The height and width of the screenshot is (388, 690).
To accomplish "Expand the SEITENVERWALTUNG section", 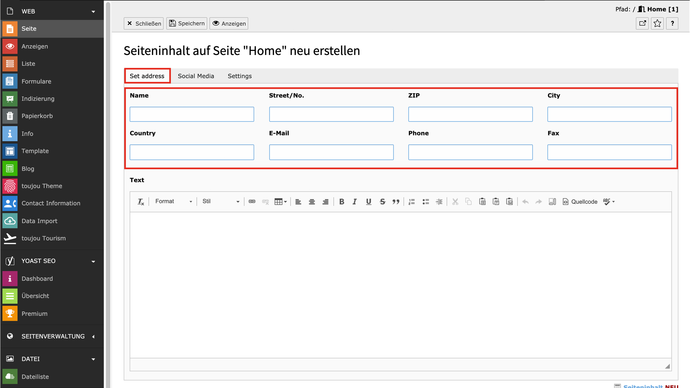I will [53, 336].
